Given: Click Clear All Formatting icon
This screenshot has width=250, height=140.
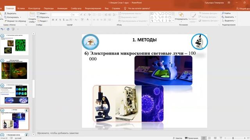Looking at the screenshot, I should pyautogui.click(x=89, y=15).
